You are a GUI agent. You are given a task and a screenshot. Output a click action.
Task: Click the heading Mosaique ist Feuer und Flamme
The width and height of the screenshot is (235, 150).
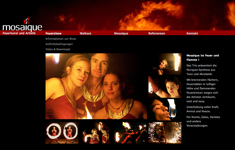point(202,58)
